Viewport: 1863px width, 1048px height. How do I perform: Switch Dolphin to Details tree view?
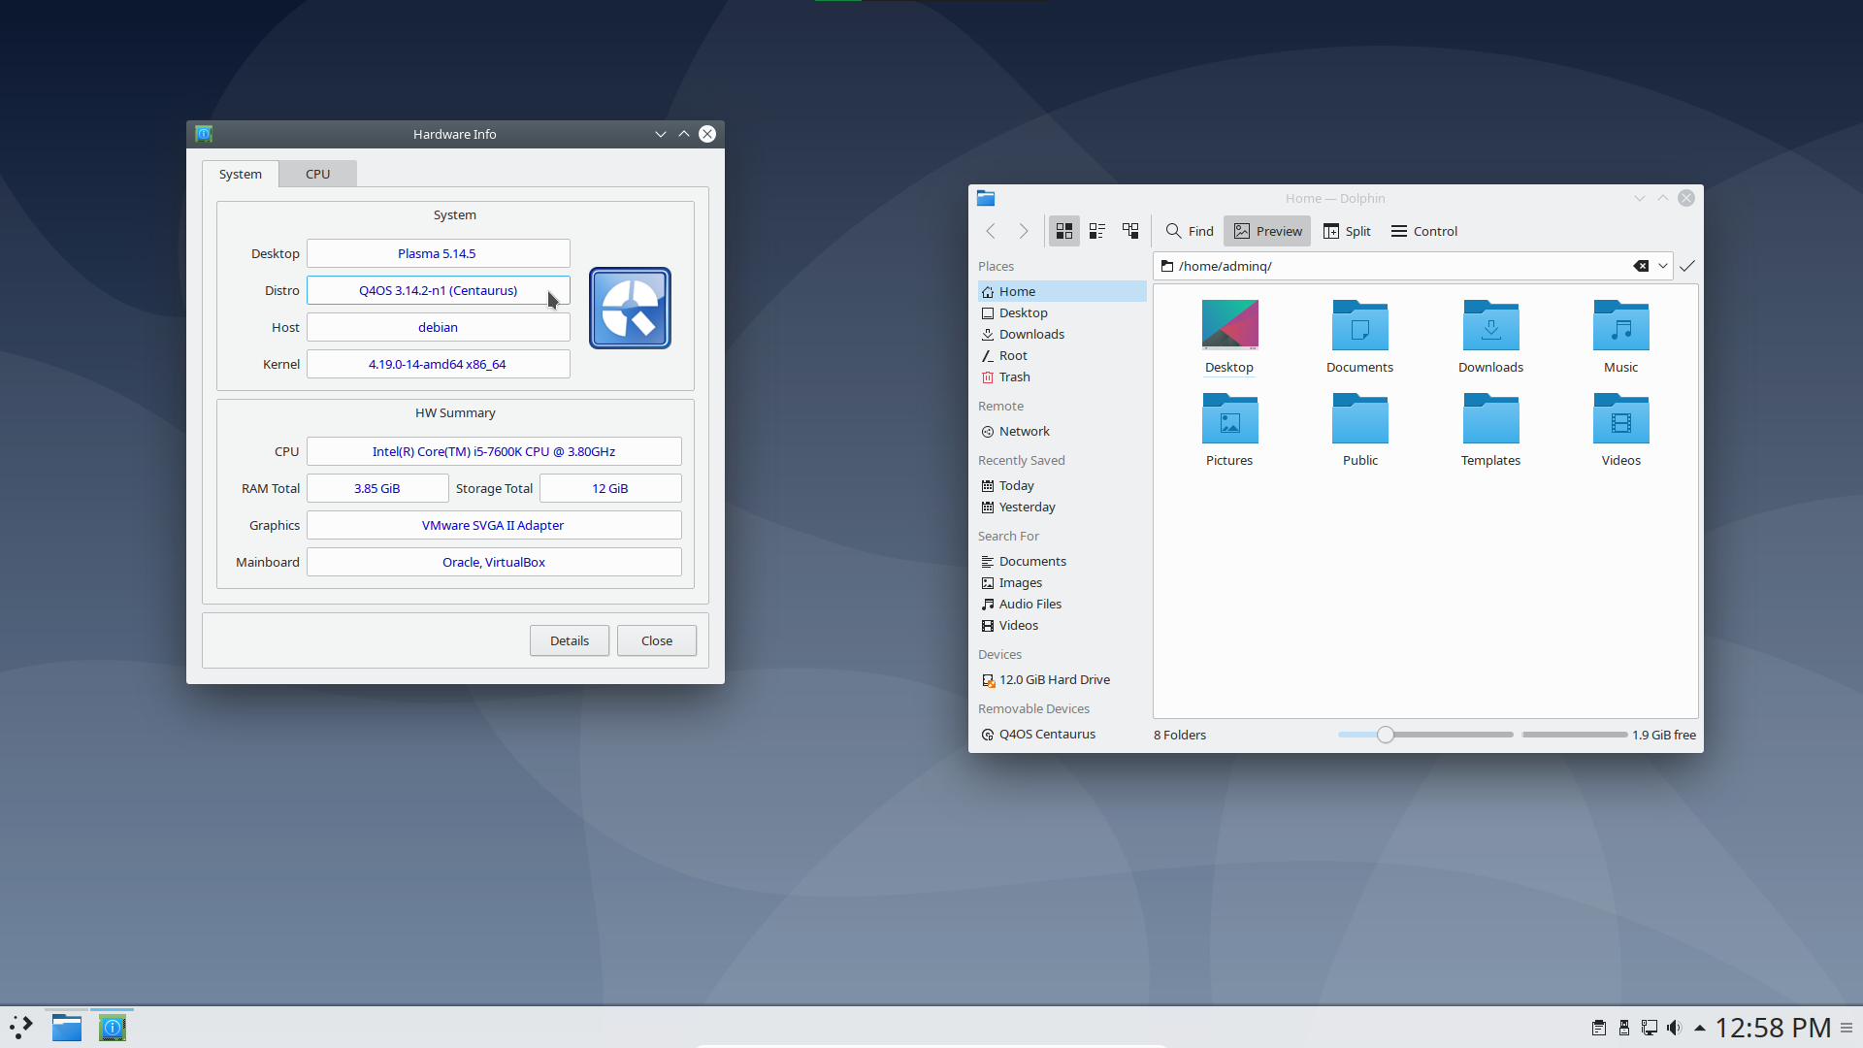[1130, 231]
